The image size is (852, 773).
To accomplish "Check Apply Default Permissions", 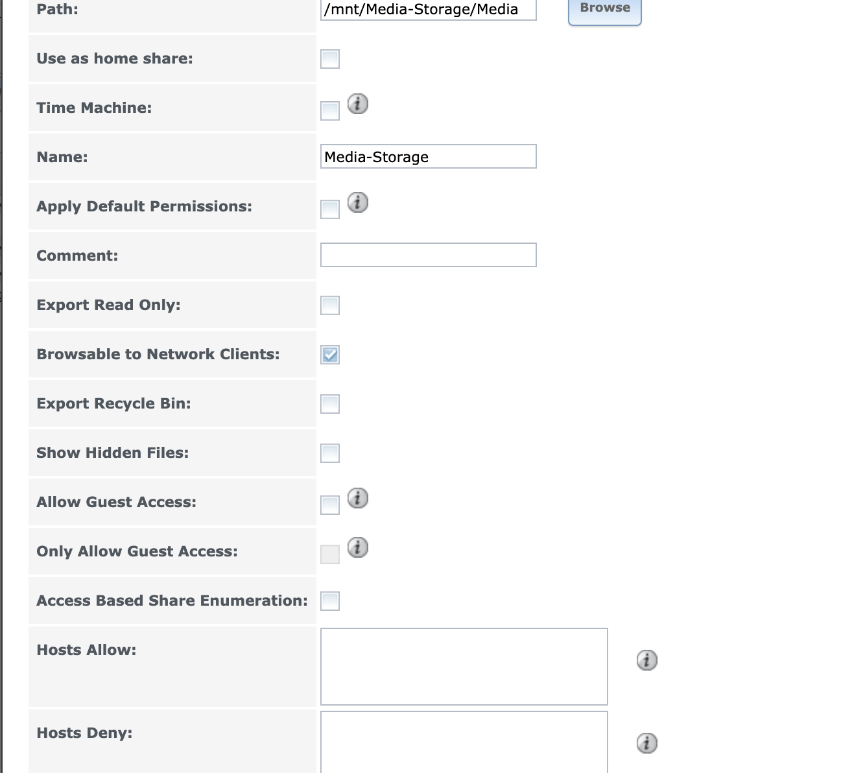I will tap(330, 209).
